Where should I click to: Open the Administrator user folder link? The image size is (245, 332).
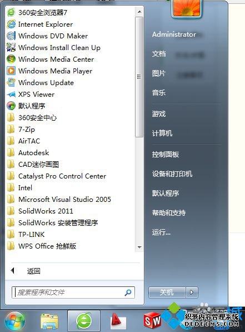(x=174, y=34)
